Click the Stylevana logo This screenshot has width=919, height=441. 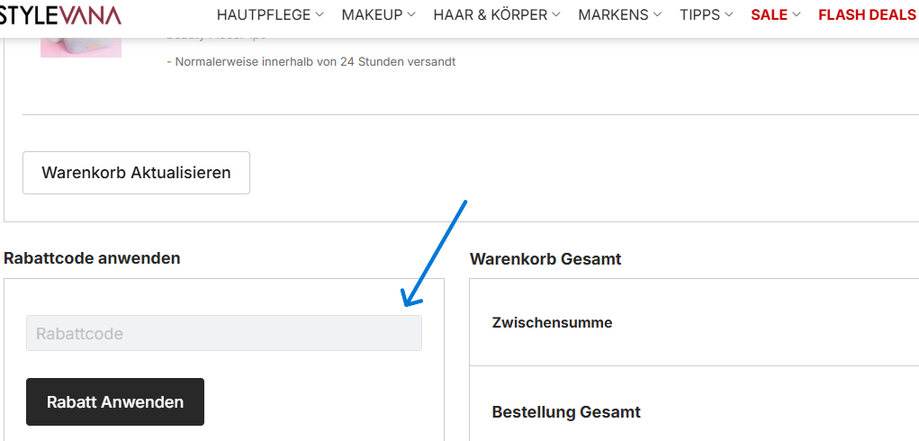click(59, 14)
